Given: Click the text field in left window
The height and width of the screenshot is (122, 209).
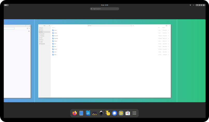Looking at the screenshot, I should pos(9,28).
